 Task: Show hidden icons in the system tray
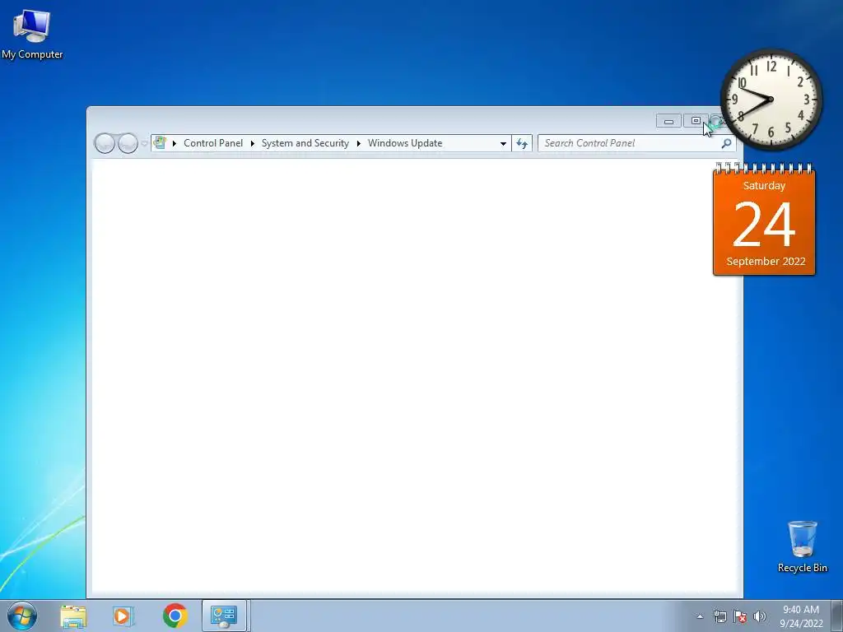700,617
